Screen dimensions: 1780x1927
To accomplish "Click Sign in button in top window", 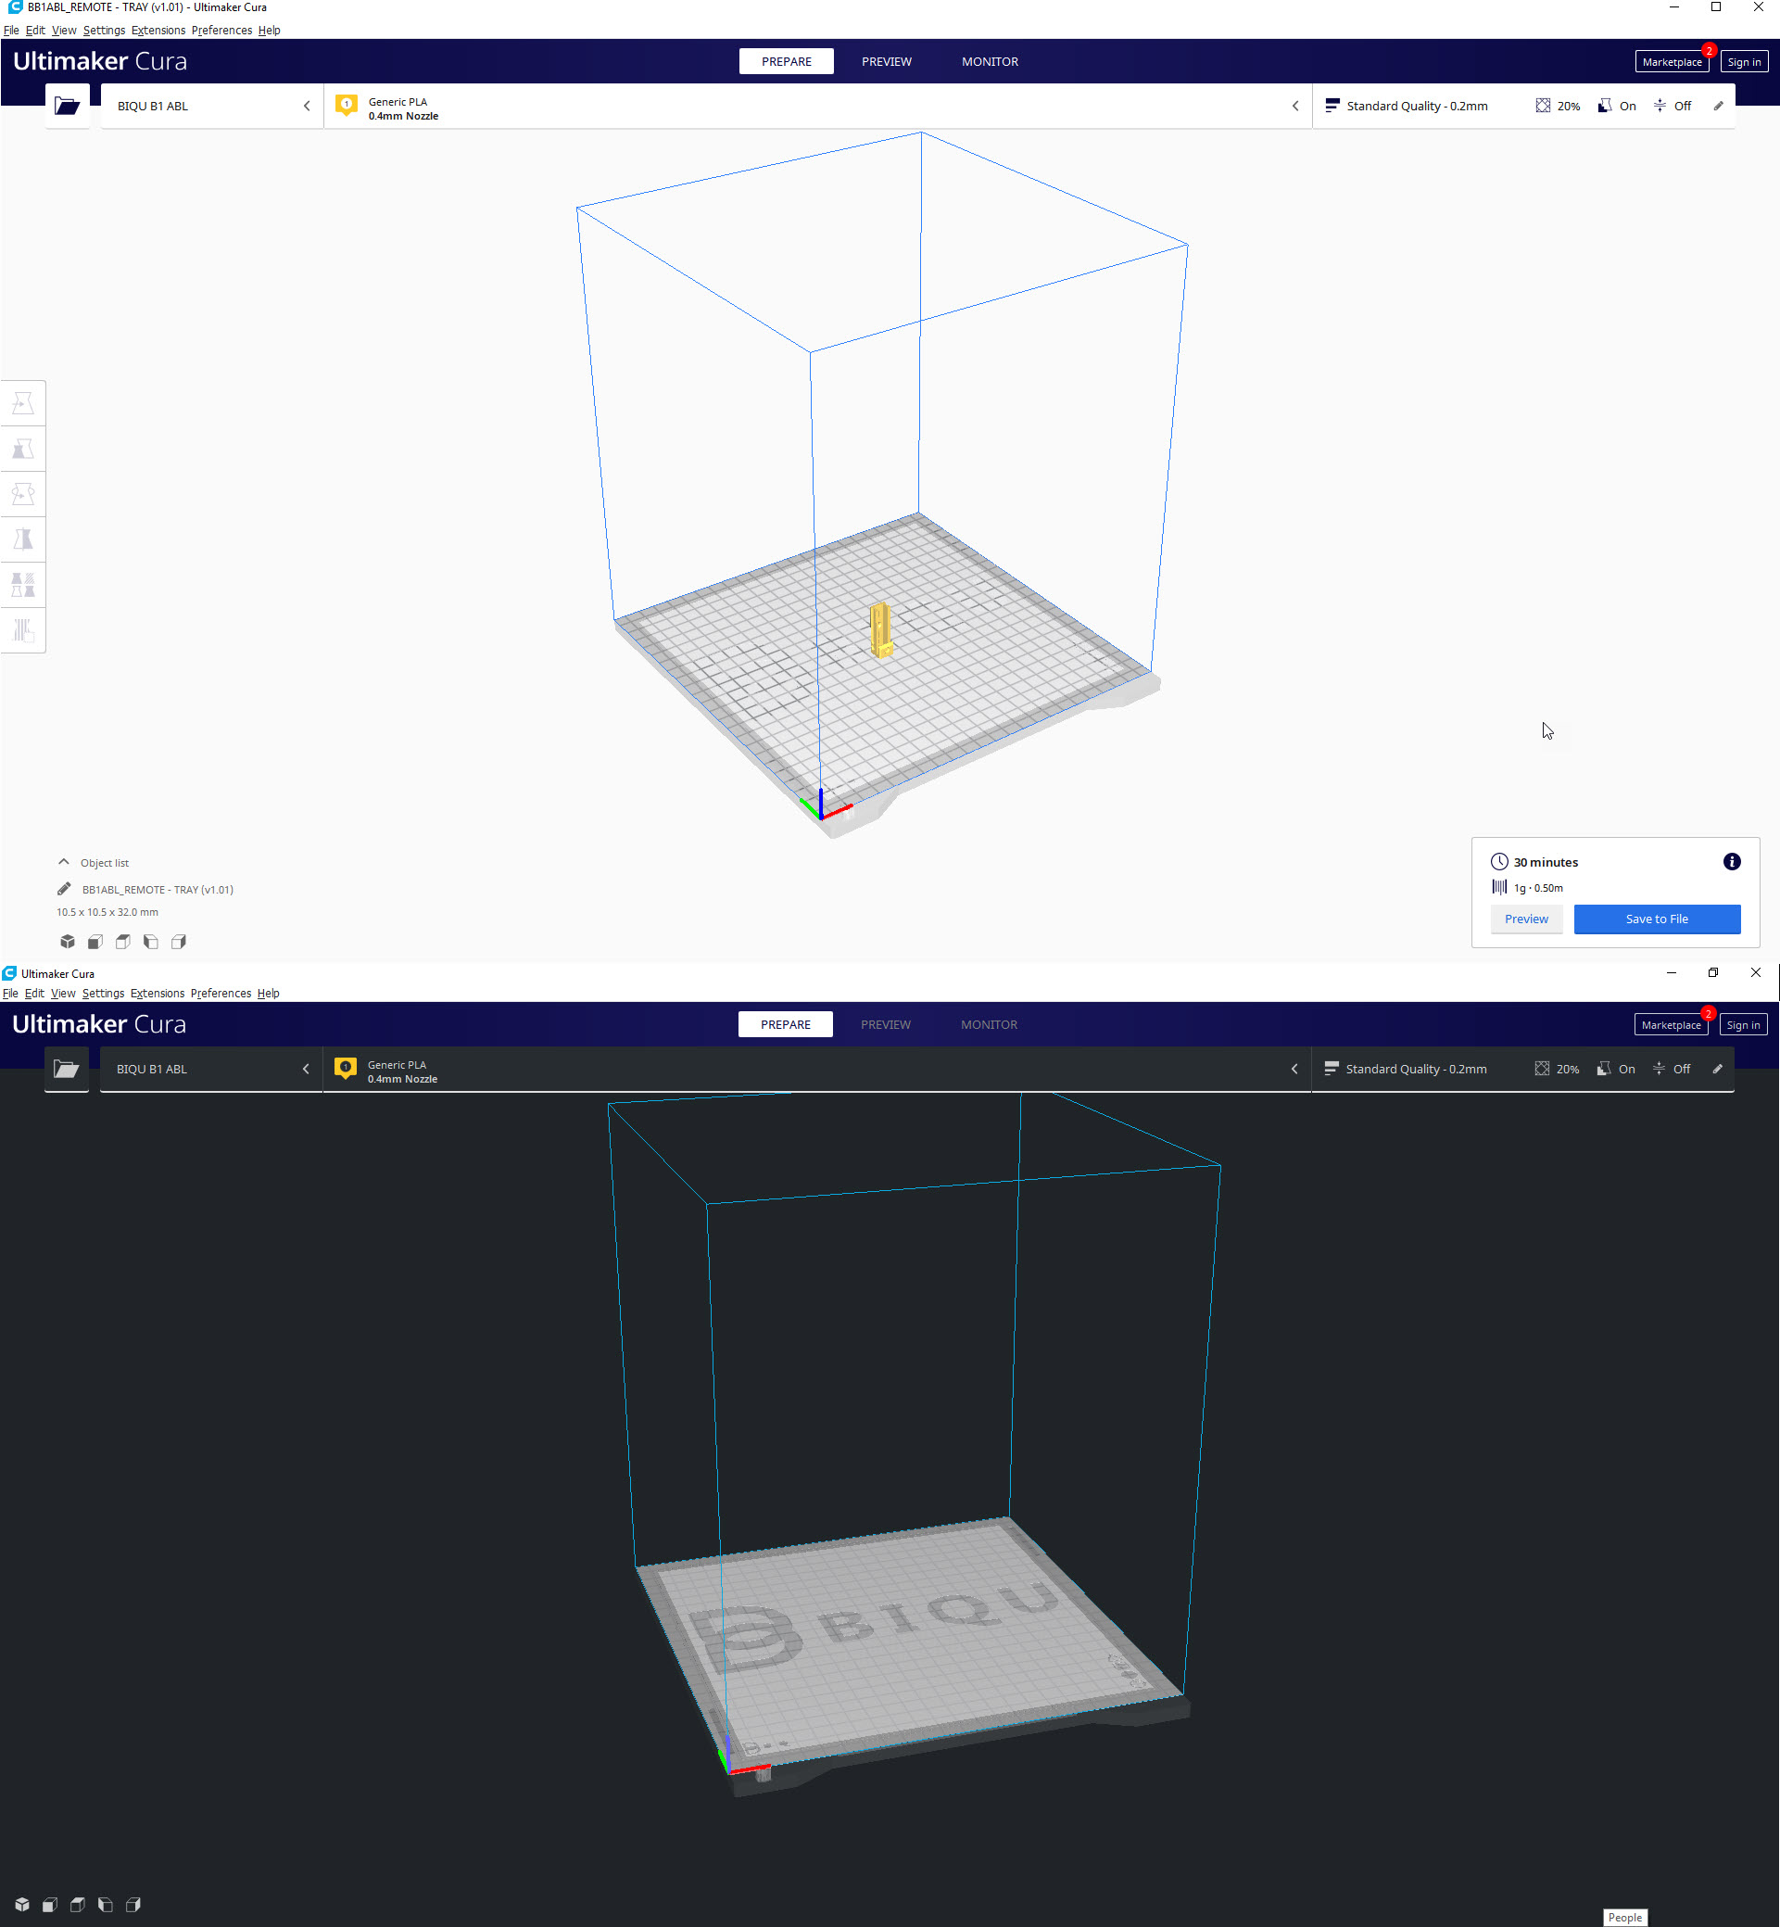I will [1743, 62].
